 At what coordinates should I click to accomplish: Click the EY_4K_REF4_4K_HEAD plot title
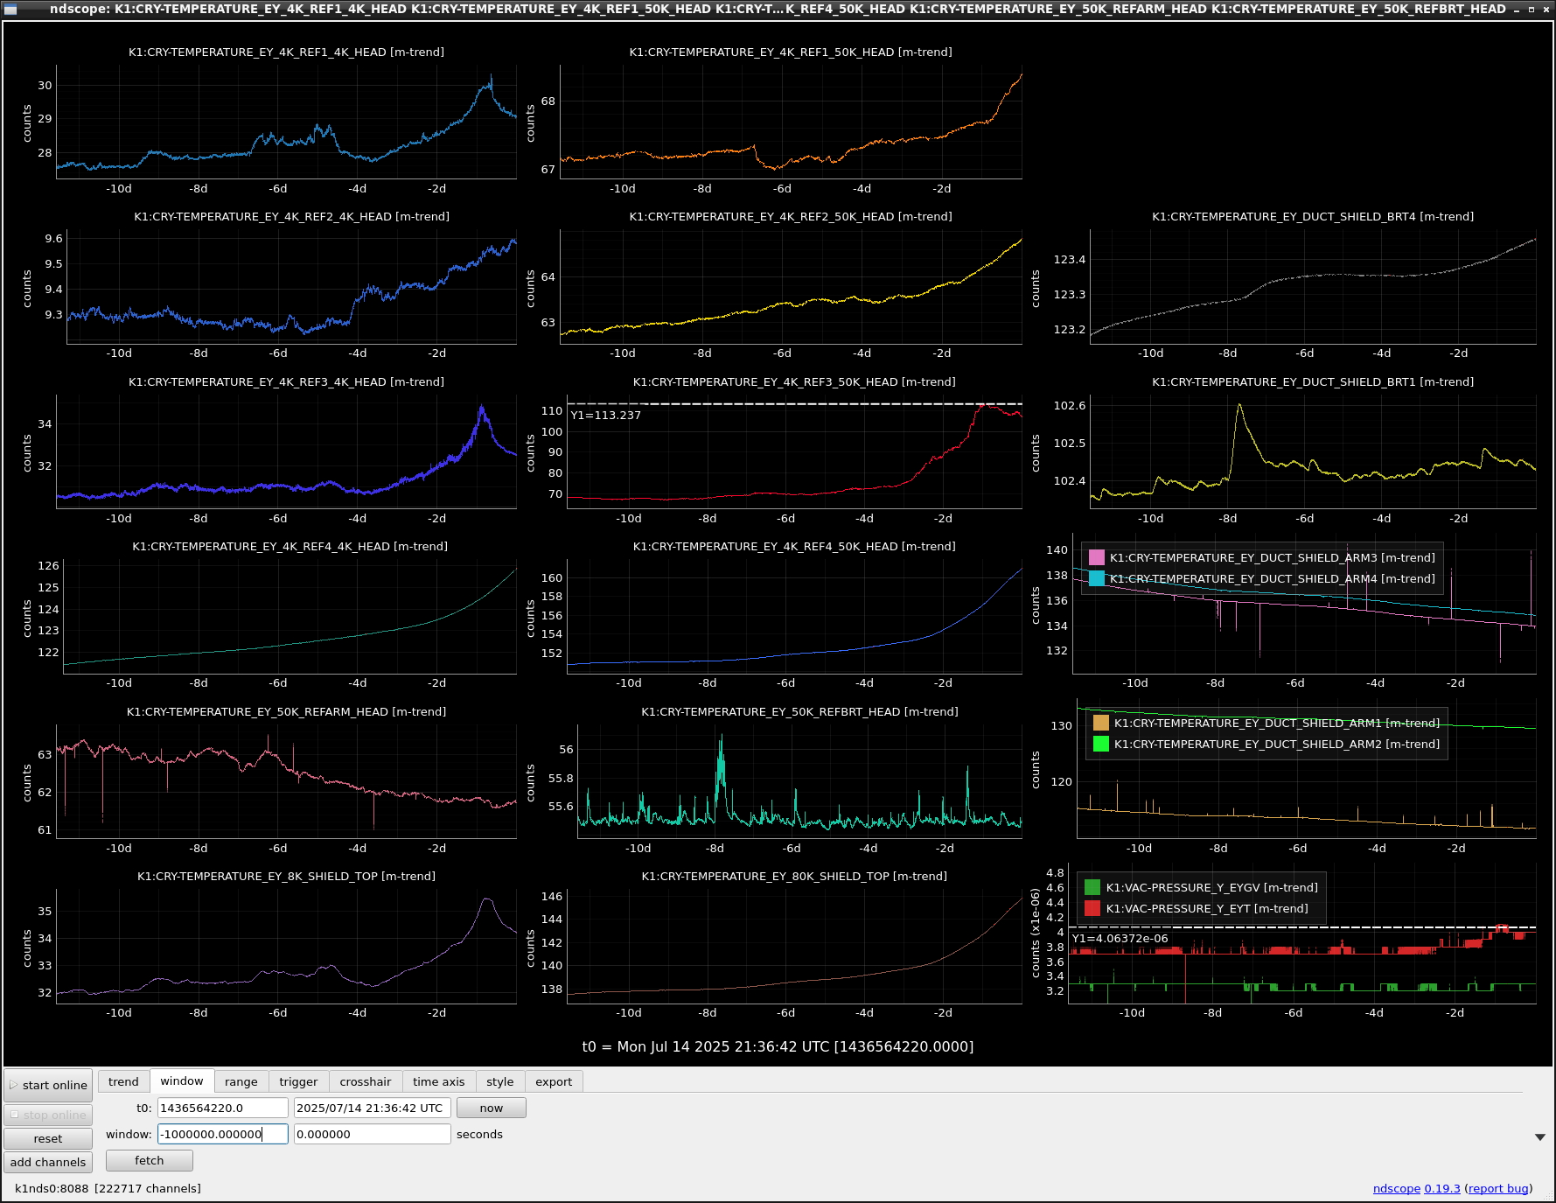tap(290, 546)
